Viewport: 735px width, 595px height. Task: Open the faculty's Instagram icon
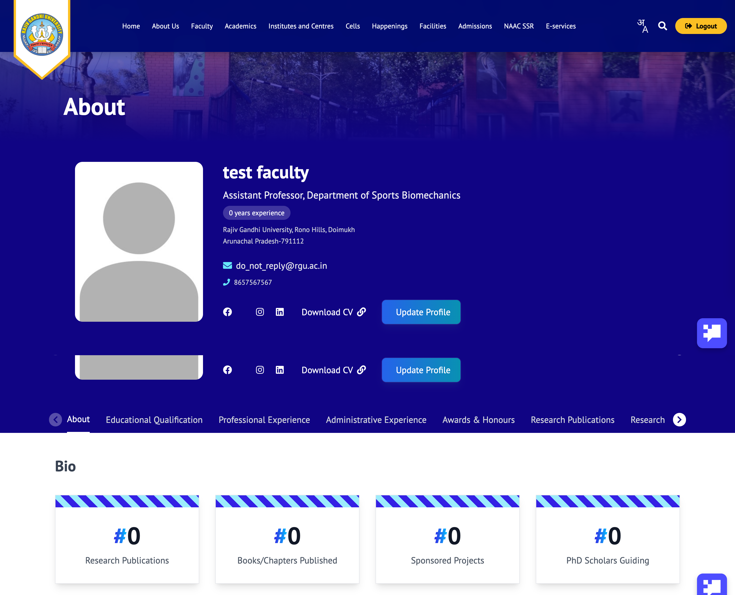pyautogui.click(x=260, y=312)
